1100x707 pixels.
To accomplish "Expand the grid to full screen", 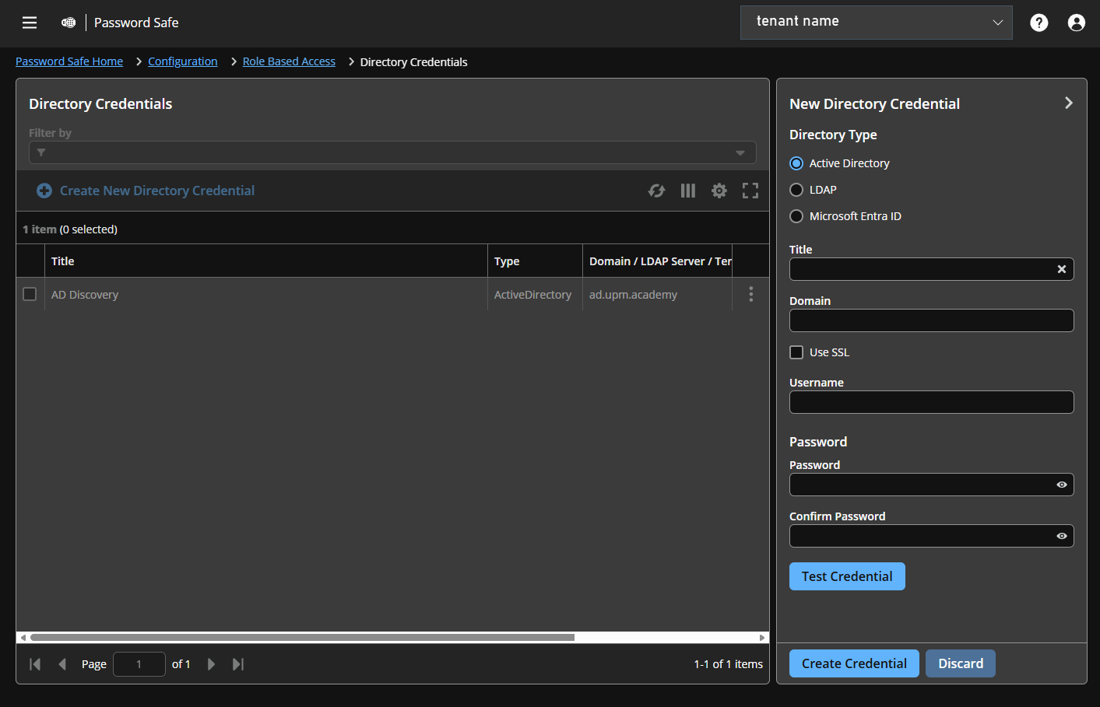I will pos(750,191).
